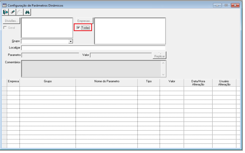Click the disabled third toolbar icon
This screenshot has height=153, width=245.
20,12
